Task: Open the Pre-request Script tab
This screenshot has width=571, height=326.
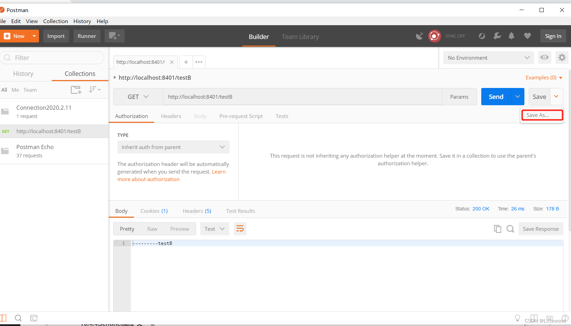Action: click(241, 116)
